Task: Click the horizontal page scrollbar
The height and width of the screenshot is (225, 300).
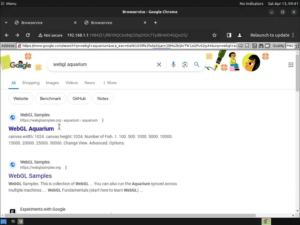Action: [x=130, y=215]
